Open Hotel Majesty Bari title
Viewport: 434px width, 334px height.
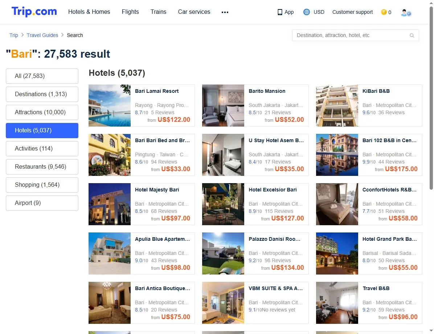tap(157, 190)
